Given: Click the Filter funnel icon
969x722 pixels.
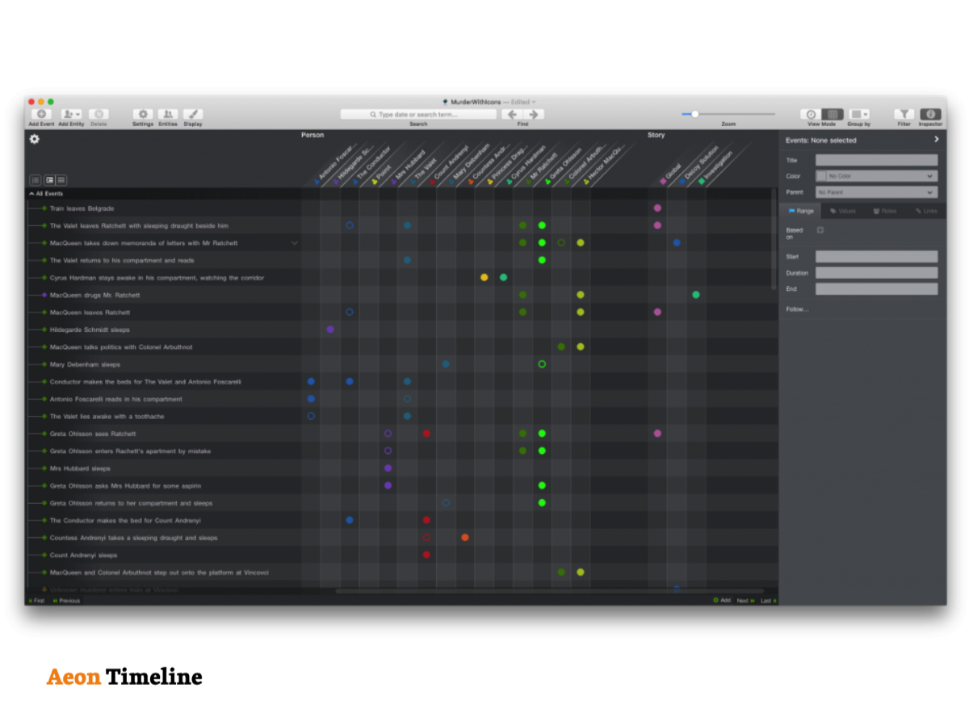Looking at the screenshot, I should click(x=904, y=115).
